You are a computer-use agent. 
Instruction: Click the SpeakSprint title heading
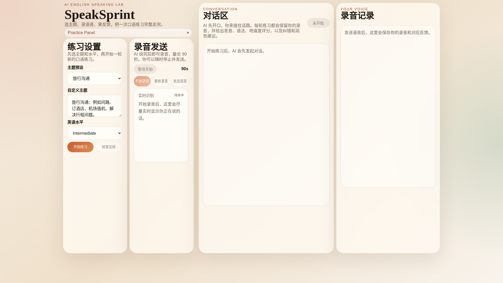100,15
